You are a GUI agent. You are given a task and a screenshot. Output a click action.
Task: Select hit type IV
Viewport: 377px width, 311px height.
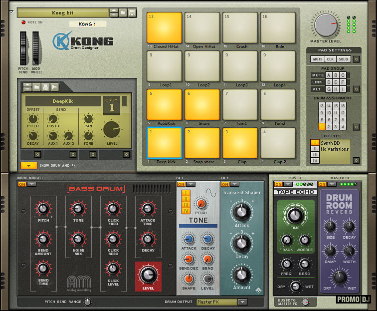click(315, 161)
